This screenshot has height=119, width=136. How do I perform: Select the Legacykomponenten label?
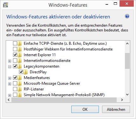[42, 66]
